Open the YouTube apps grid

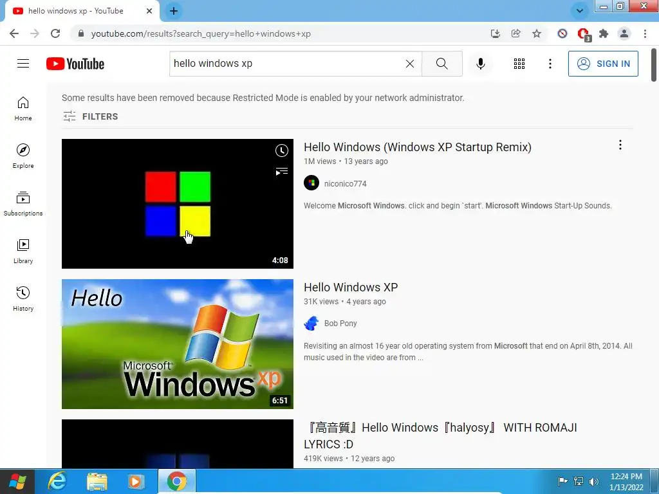(519, 64)
